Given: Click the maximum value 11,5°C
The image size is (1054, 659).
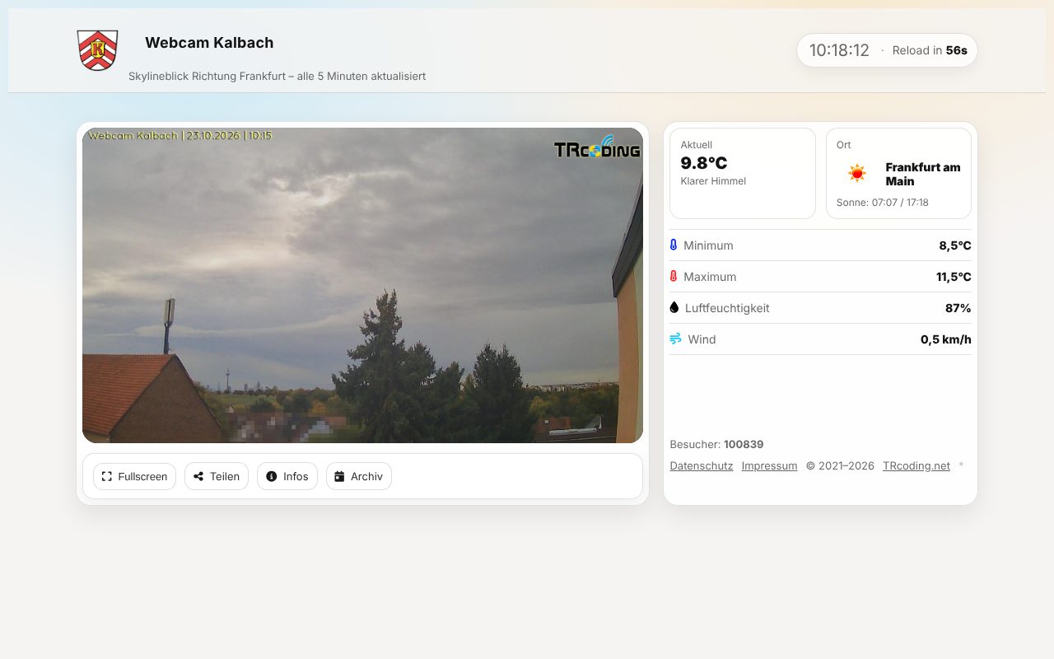Looking at the screenshot, I should (x=954, y=277).
